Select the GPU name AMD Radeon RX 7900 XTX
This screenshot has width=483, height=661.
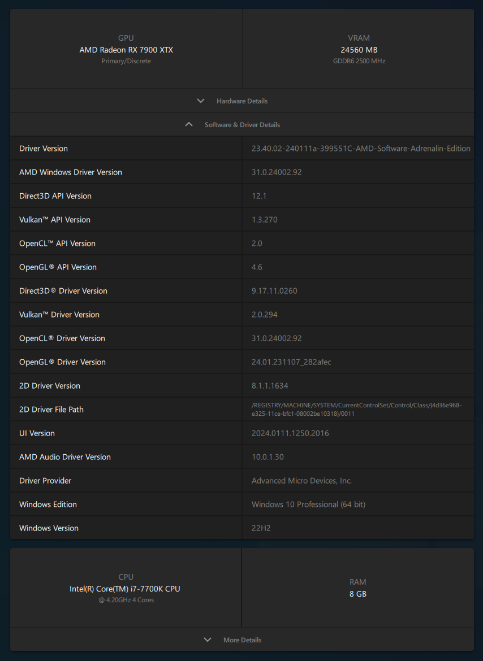click(126, 50)
